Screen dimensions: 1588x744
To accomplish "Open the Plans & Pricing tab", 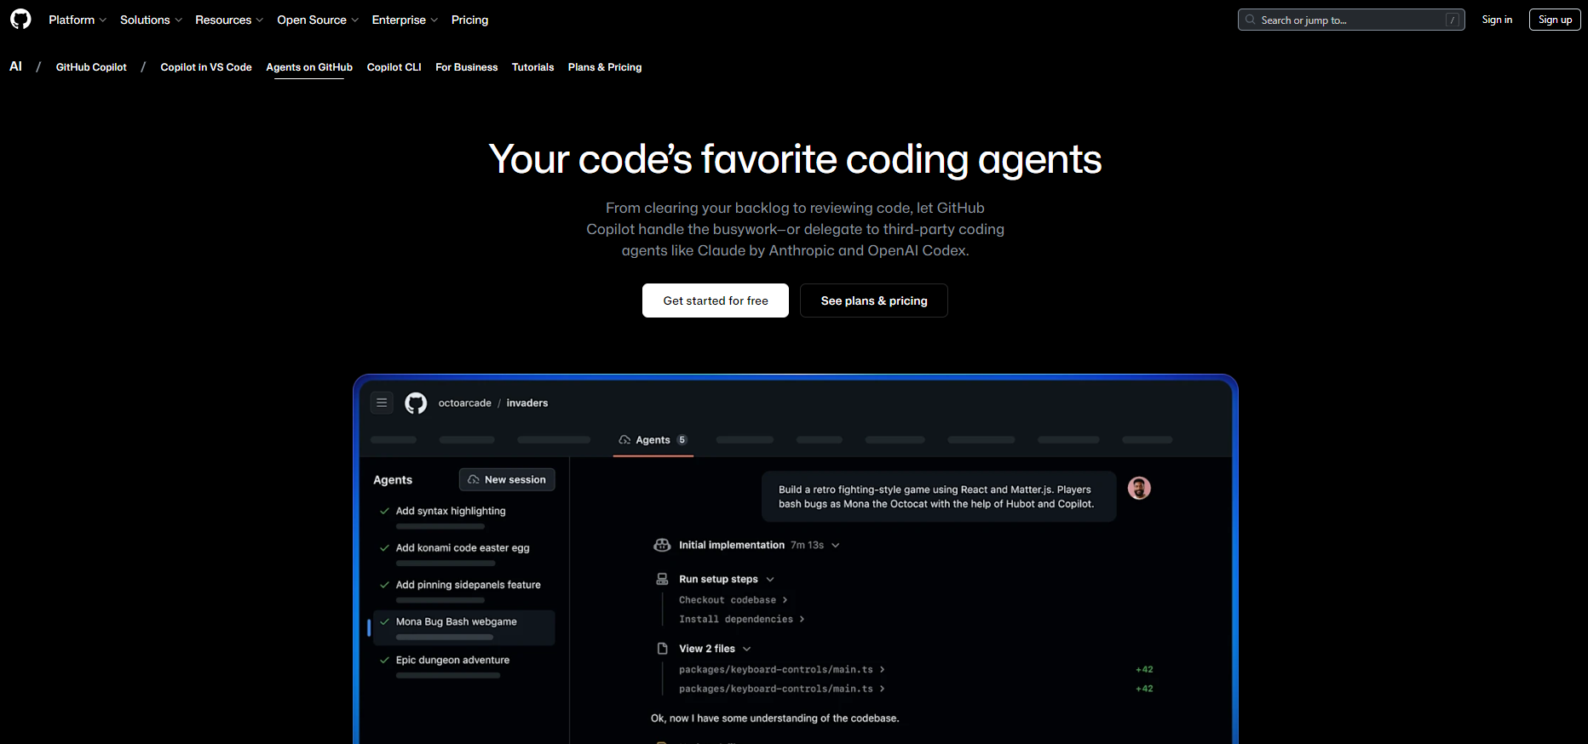I will click(x=605, y=67).
